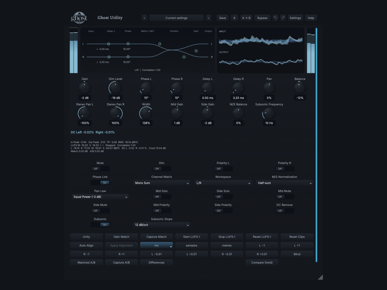This screenshot has width=387, height=290.
Task: Toggle the Mute switch
Action: coord(100,169)
